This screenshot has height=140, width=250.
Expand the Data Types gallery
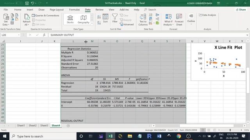(x=92, y=23)
